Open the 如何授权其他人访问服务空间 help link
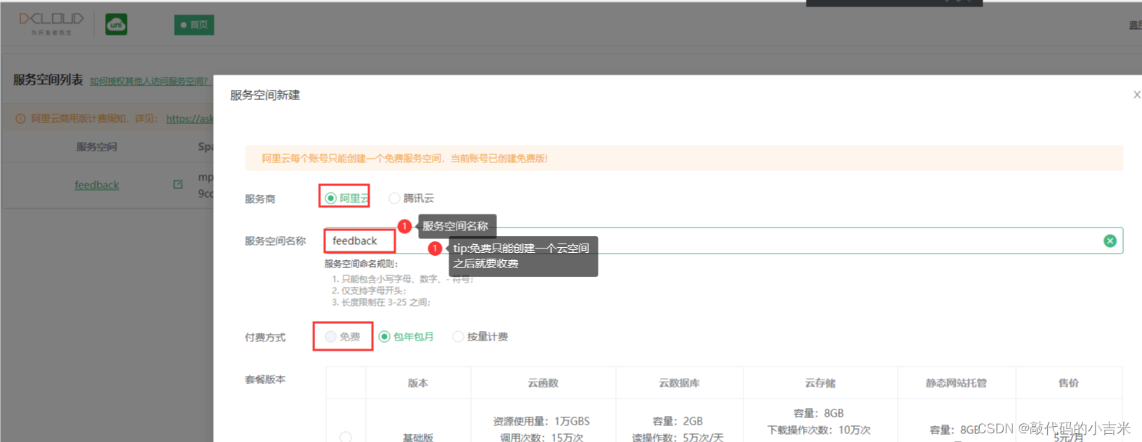1142x442 pixels. 150,81
